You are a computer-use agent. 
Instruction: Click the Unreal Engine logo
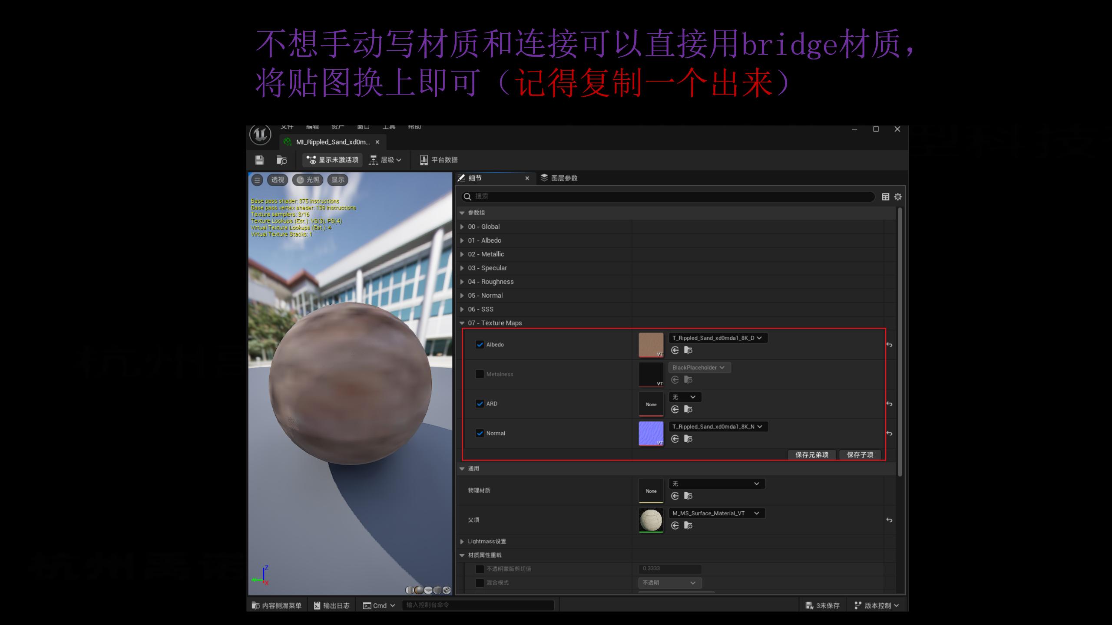point(260,135)
